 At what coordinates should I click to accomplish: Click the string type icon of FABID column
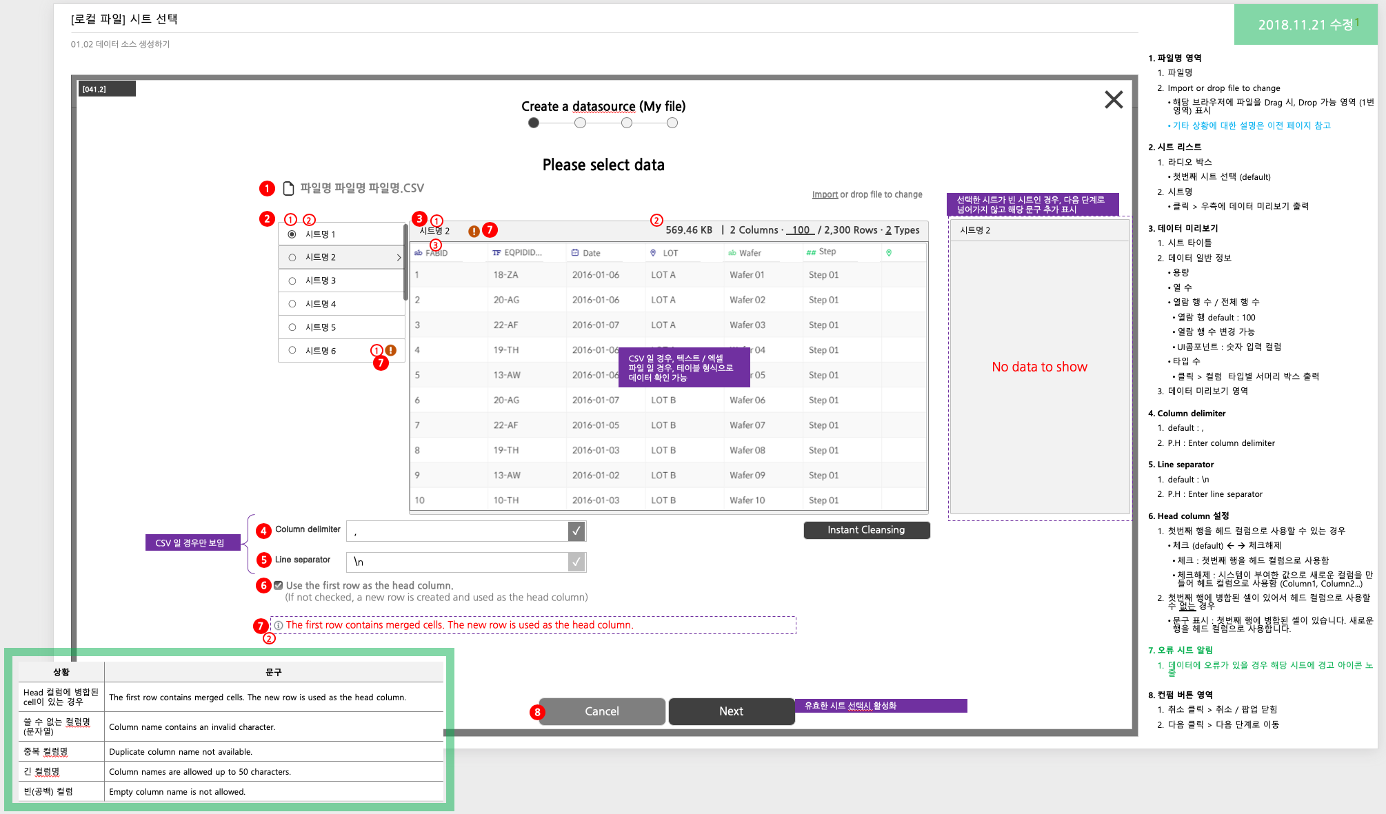tap(418, 253)
